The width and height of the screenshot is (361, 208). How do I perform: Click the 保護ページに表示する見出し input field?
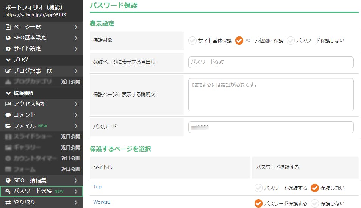pyautogui.click(x=270, y=62)
